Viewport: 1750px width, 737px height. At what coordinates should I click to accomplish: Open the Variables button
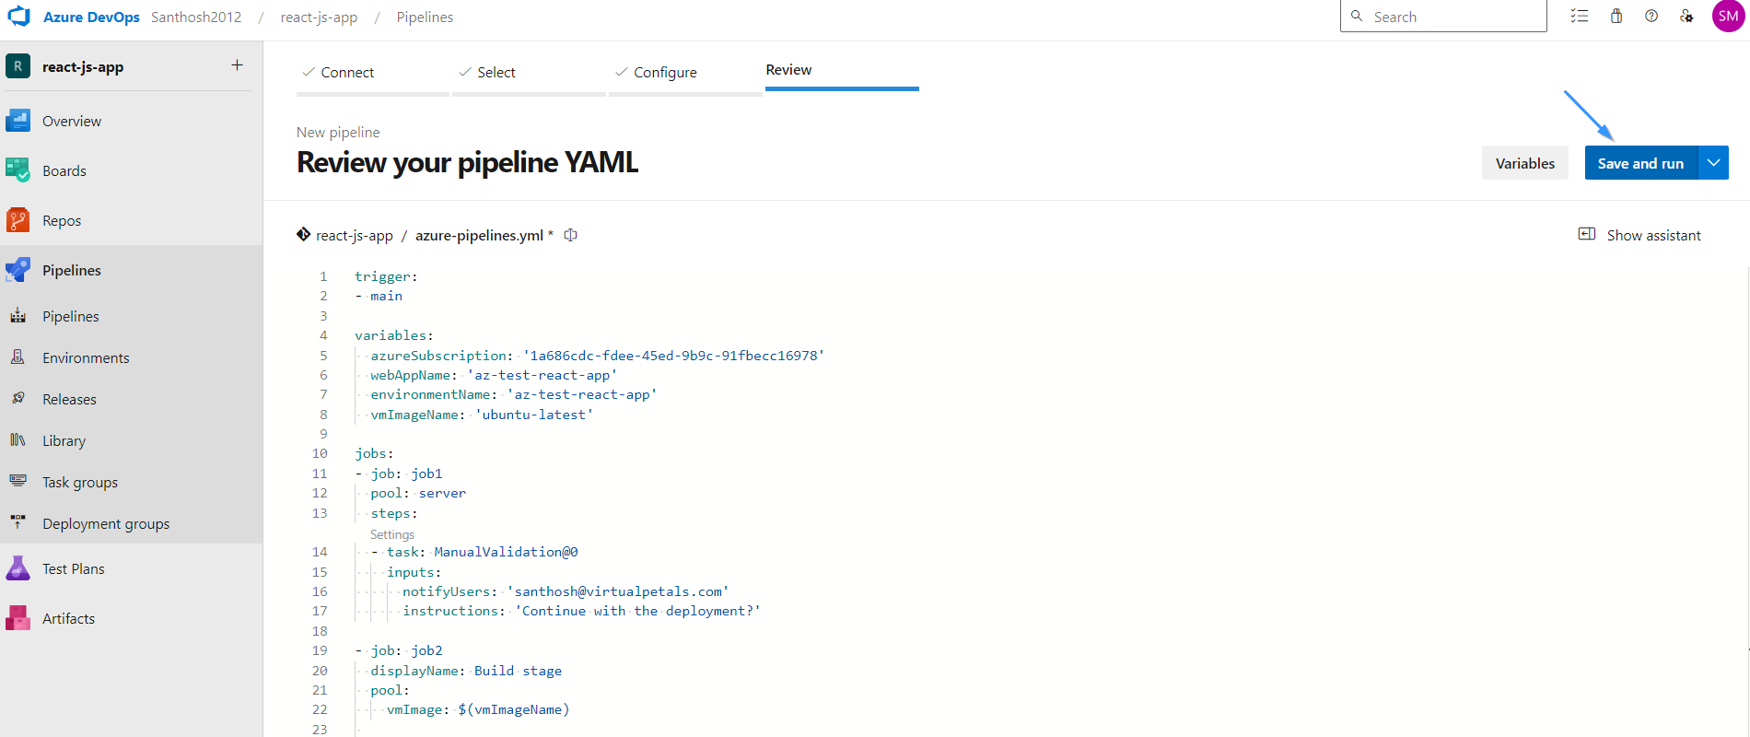click(x=1524, y=163)
